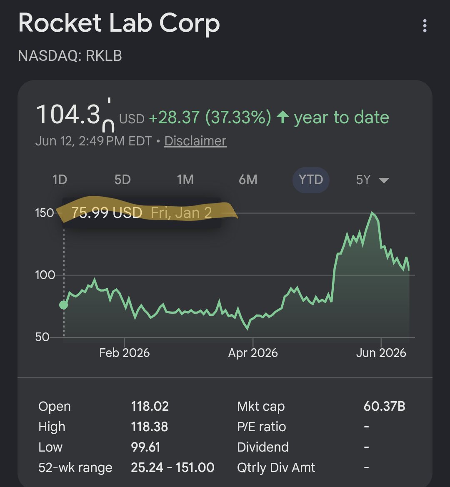This screenshot has width=450, height=487.
Task: Click the year to date label
Action: click(342, 117)
